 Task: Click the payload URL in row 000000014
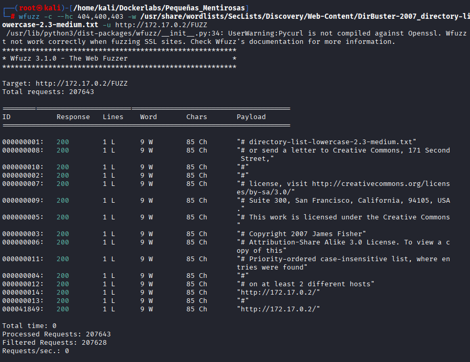click(278, 293)
